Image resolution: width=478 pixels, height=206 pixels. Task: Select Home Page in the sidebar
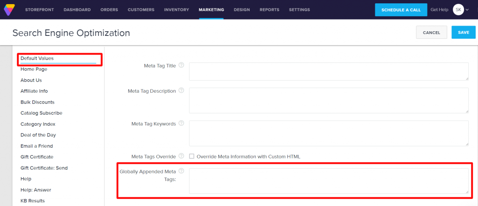point(34,69)
